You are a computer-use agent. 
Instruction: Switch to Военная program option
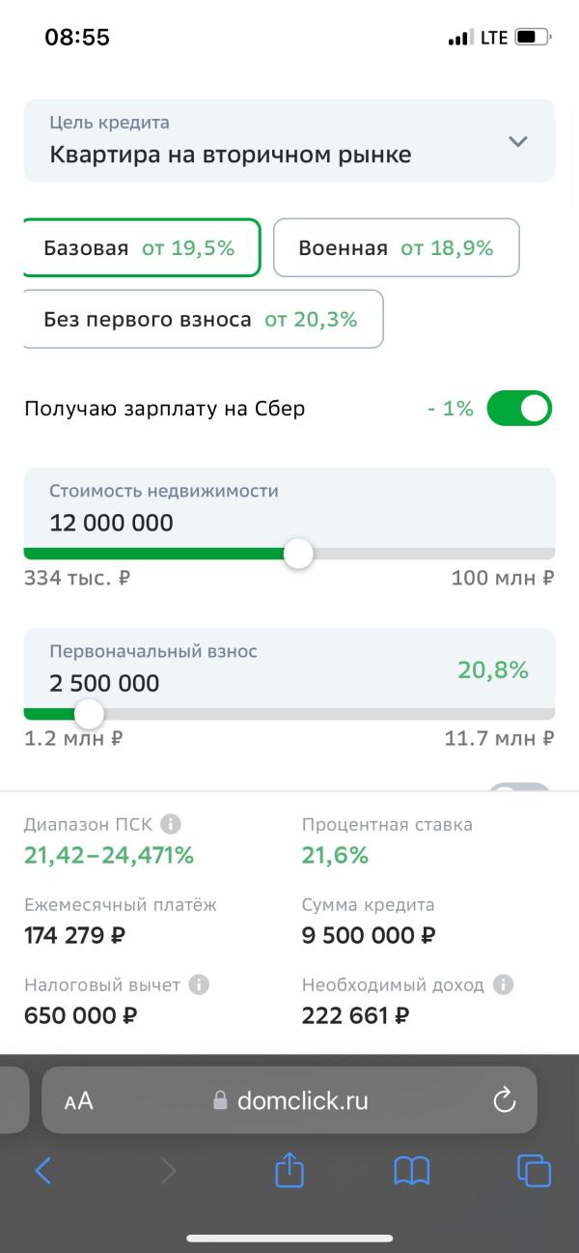coord(397,248)
